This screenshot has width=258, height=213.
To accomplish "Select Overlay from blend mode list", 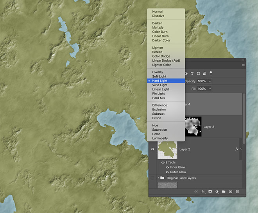I will click(158, 72).
